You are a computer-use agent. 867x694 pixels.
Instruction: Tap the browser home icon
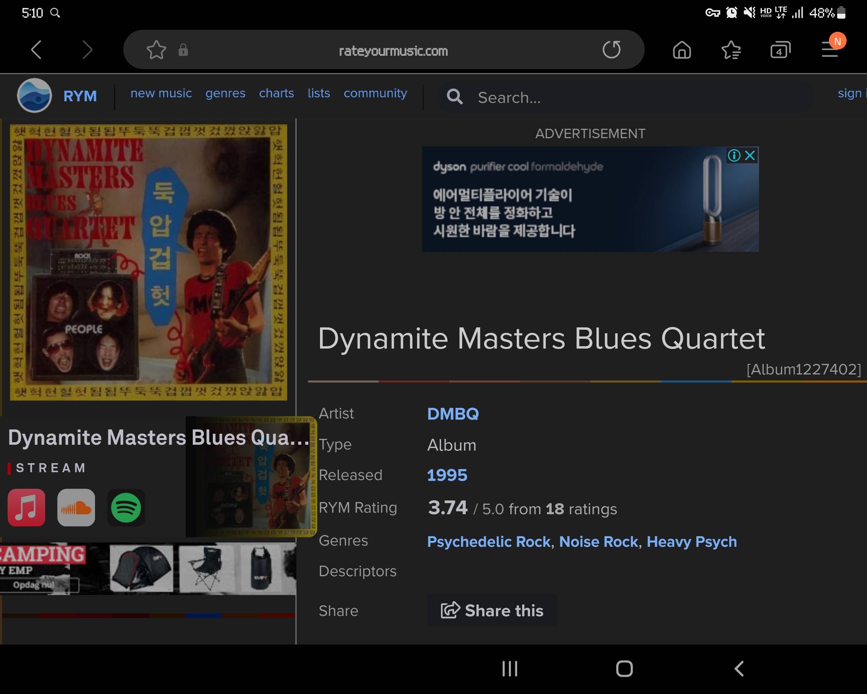pos(682,51)
